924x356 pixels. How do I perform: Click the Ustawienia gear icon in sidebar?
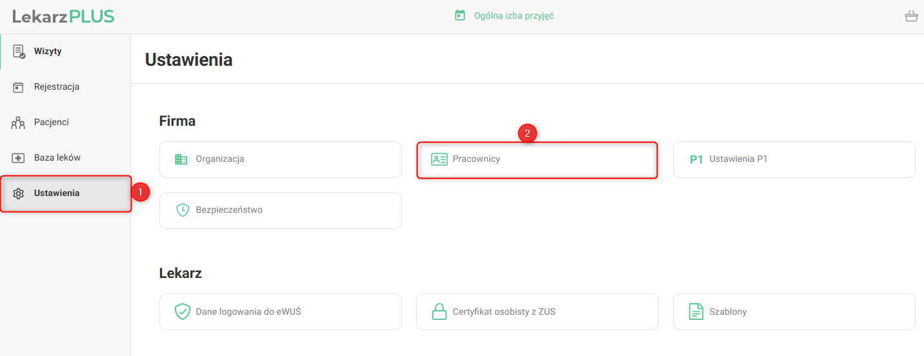(x=18, y=193)
